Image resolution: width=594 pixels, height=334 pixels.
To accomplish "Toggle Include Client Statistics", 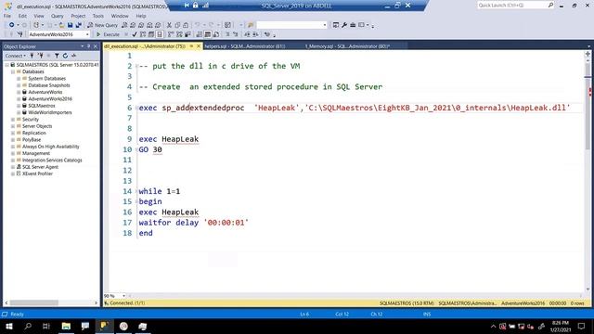I will (187, 34).
